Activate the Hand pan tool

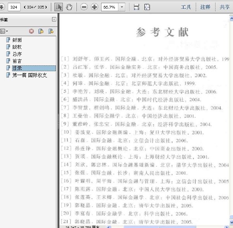point(69,7)
